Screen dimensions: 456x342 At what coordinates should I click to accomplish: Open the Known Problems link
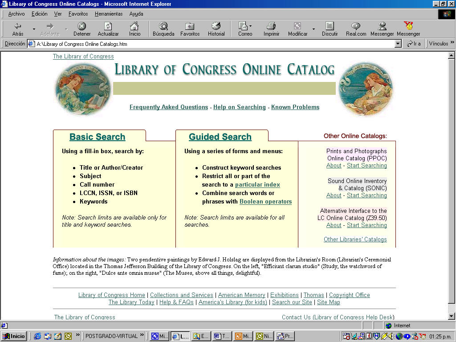295,107
